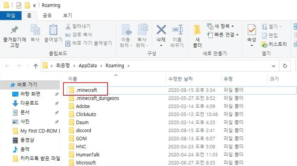
Task: Go up one folder level
Action: pyautogui.click(x=36, y=66)
